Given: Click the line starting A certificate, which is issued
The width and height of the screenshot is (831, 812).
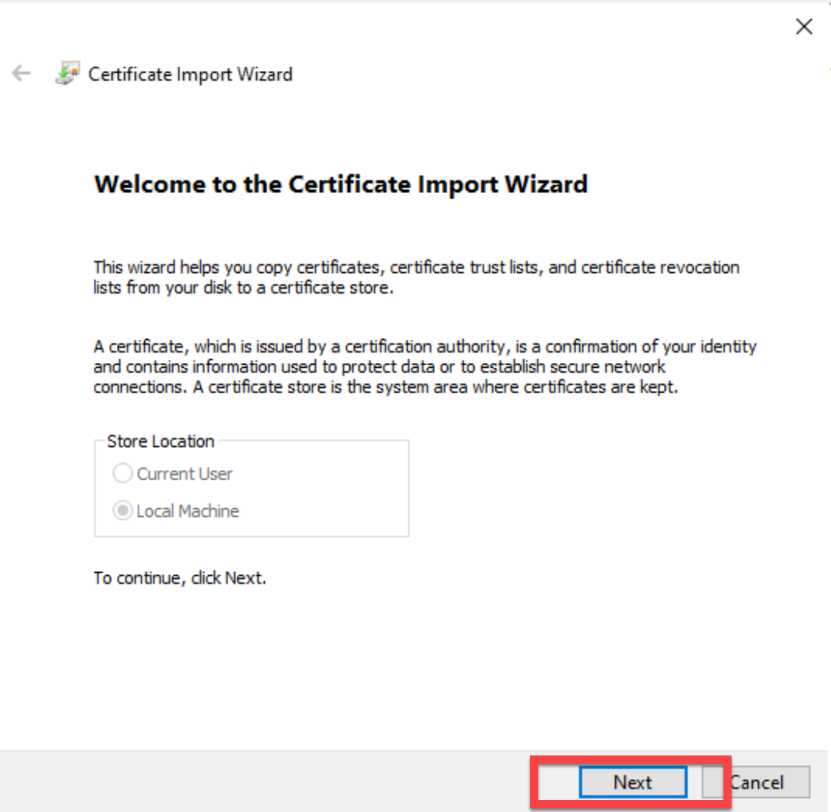Looking at the screenshot, I should tap(425, 346).
